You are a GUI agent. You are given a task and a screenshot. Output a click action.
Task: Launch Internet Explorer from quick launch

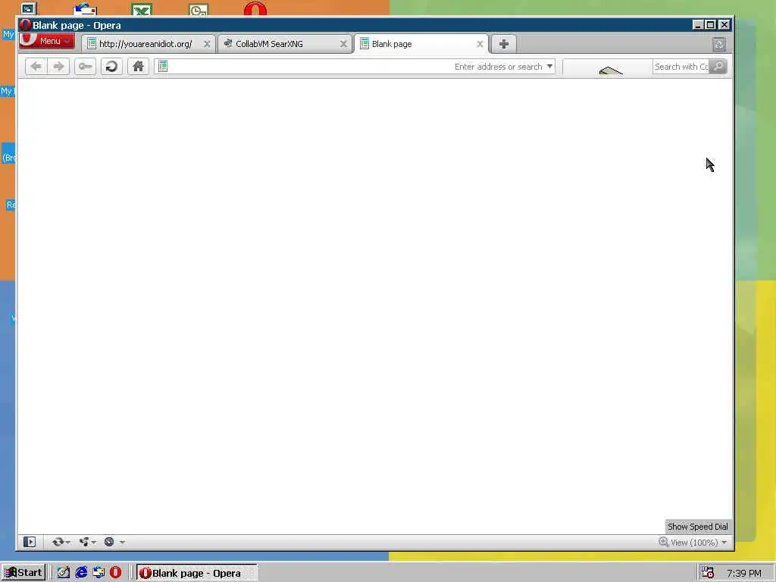point(81,573)
